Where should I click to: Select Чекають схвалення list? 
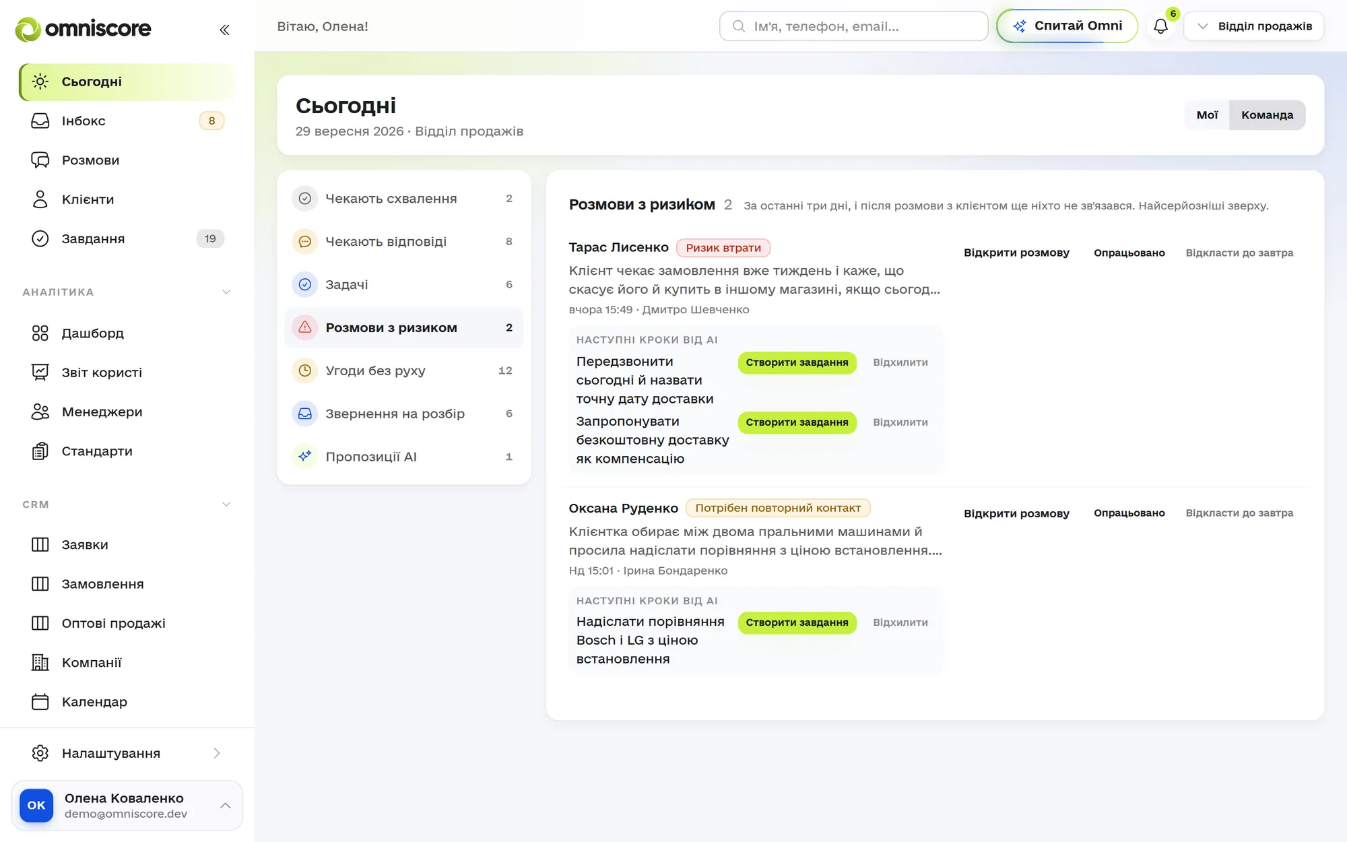[403, 198]
